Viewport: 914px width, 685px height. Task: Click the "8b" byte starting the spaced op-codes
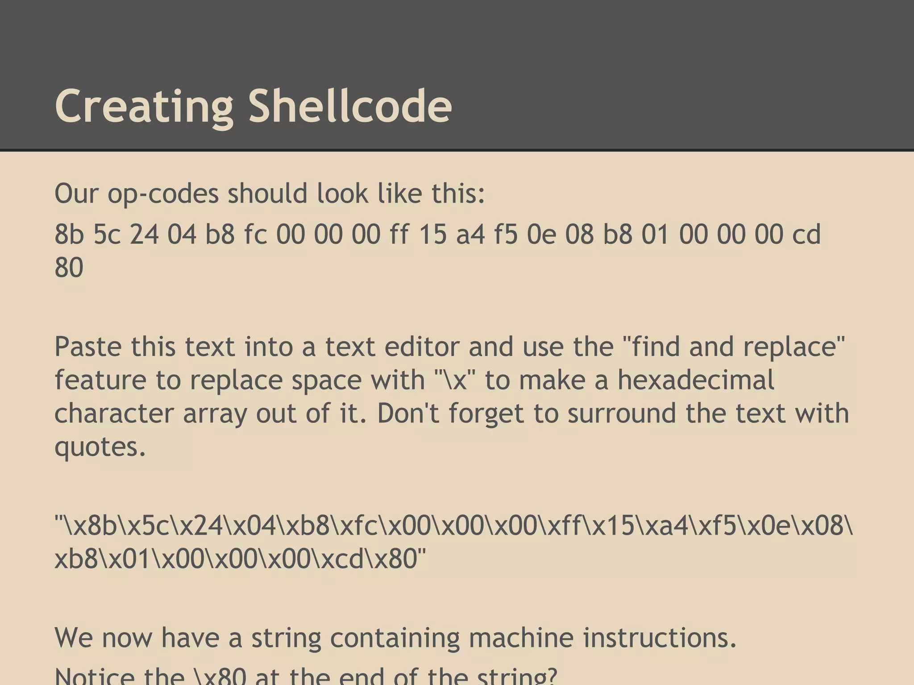tap(69, 234)
